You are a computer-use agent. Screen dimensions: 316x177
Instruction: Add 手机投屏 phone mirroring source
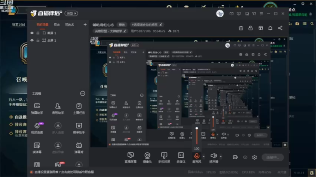[164, 158]
